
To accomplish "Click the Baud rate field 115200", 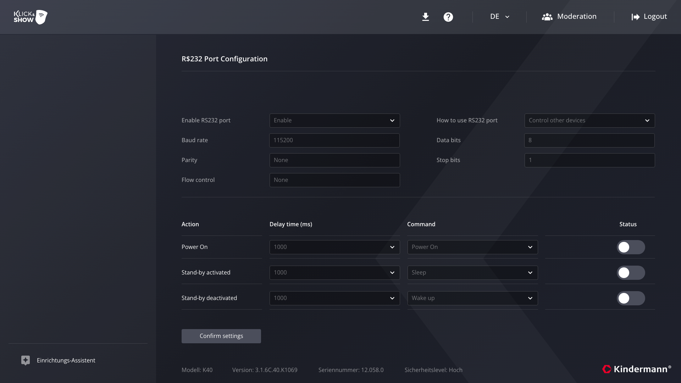I will (x=334, y=140).
